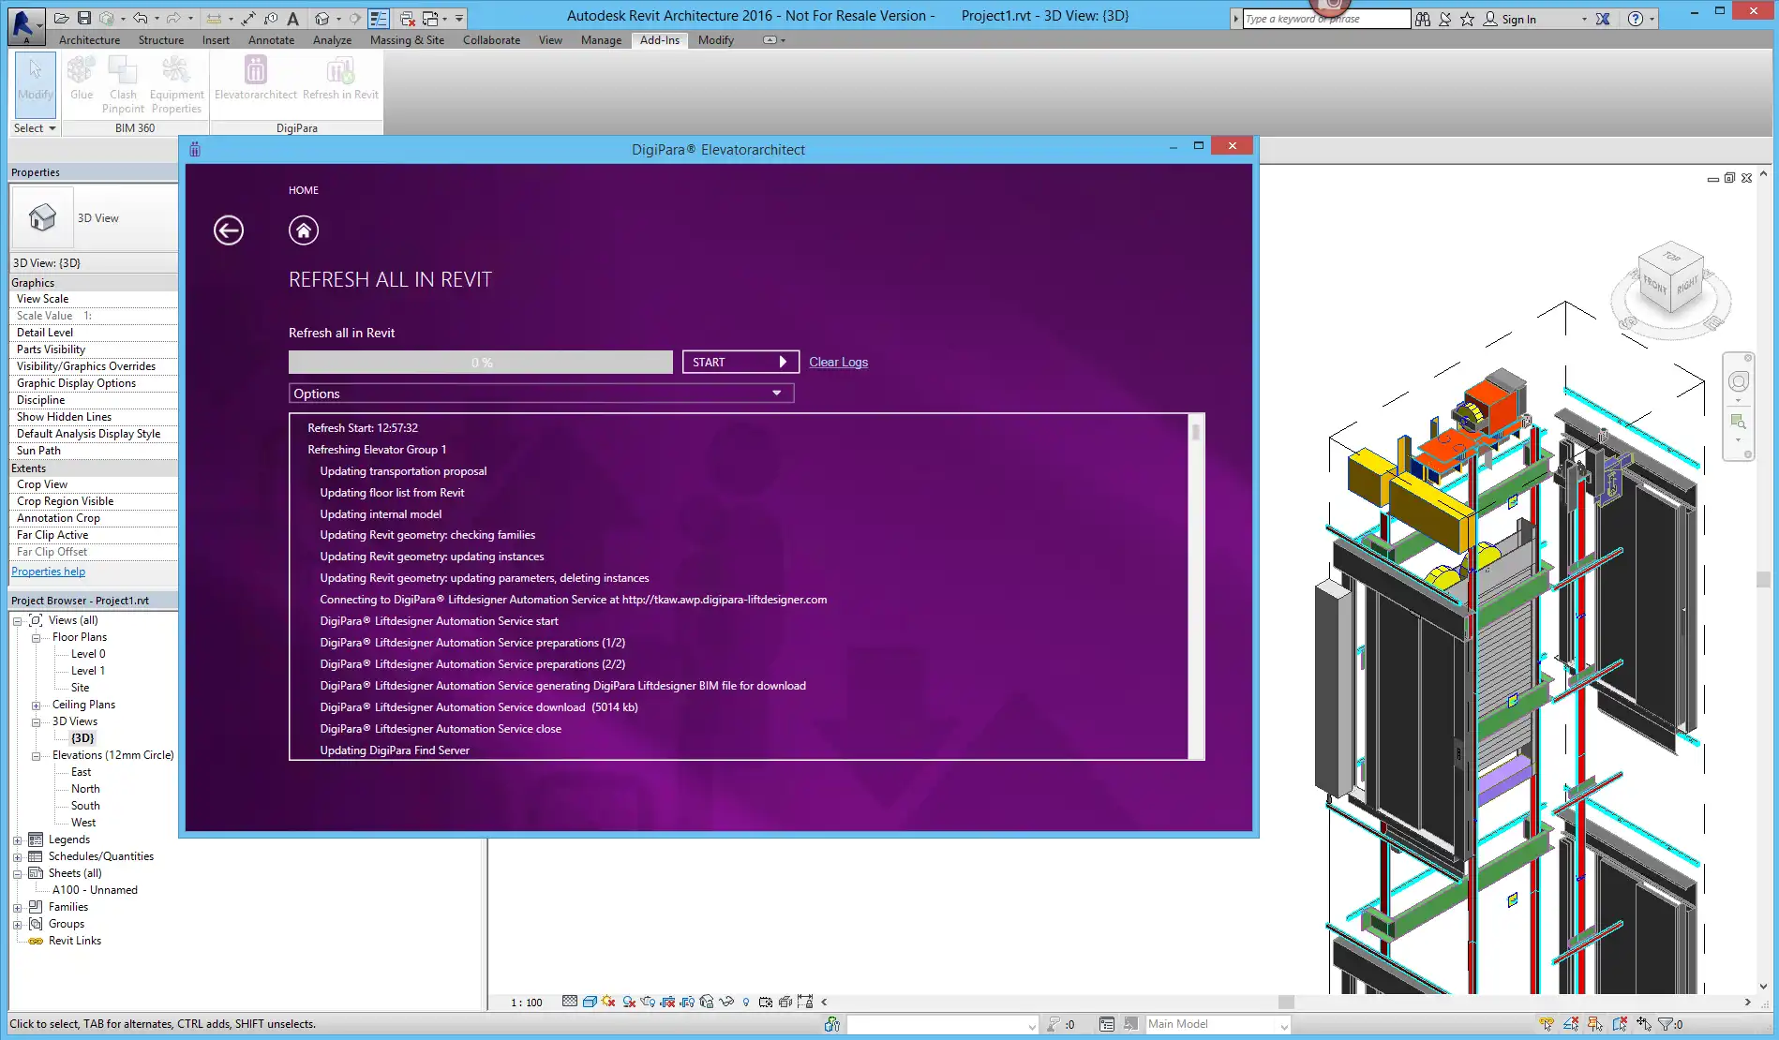Toggle the Thin Lines button

(379, 18)
